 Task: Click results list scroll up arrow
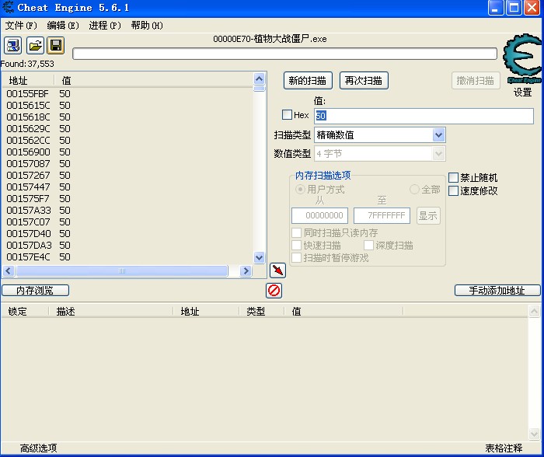259,78
